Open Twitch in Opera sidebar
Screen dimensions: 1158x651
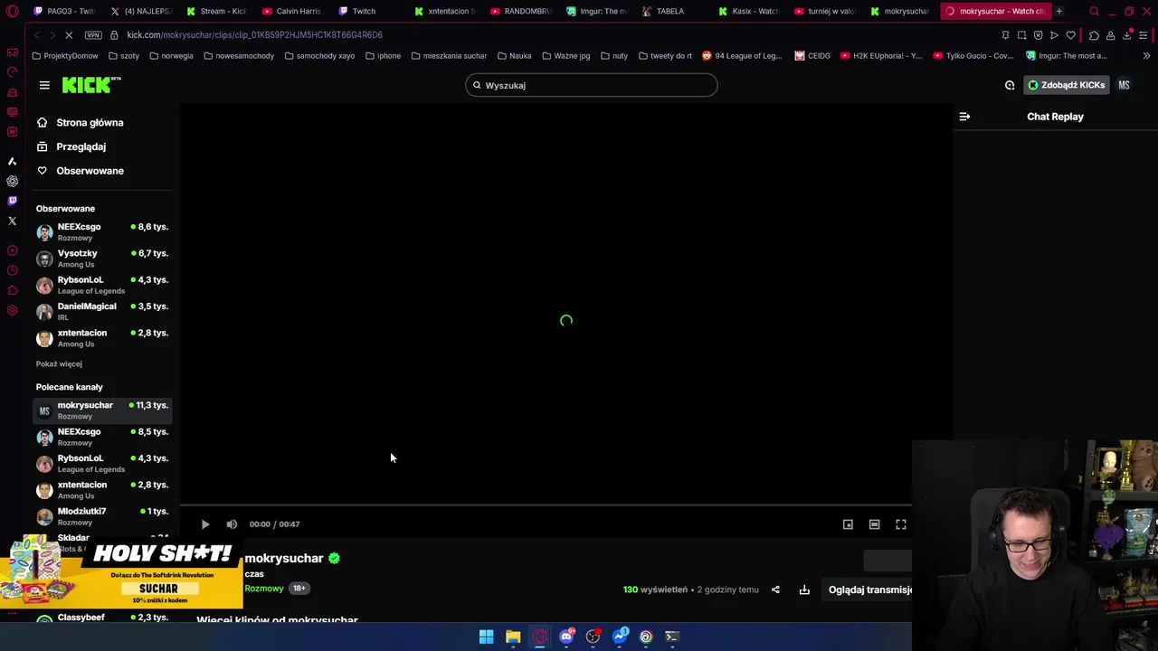point(12,201)
